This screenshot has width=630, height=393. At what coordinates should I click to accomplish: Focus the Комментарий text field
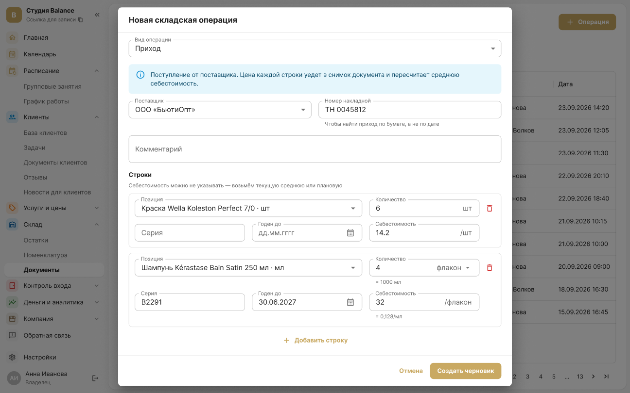pos(315,149)
